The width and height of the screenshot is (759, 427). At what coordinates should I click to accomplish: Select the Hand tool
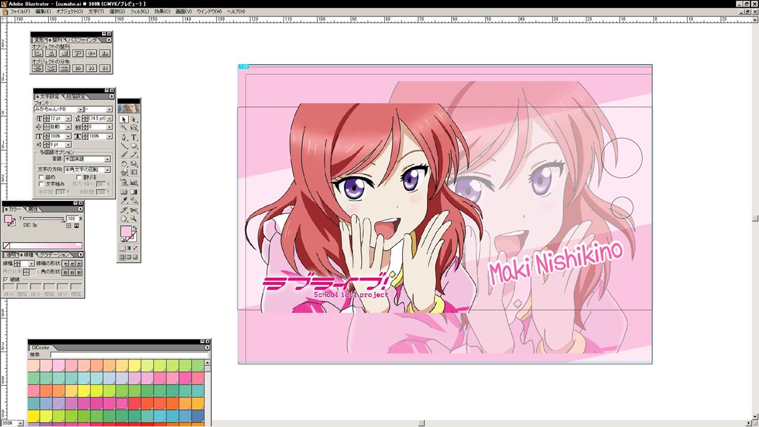pos(124,218)
